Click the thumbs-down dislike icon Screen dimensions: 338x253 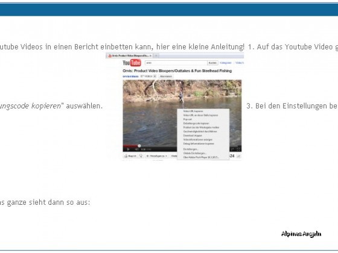click(141, 156)
